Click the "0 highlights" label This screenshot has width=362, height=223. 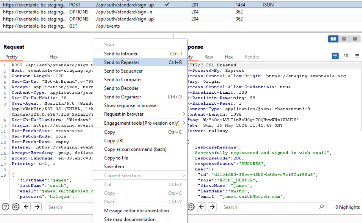coord(348,207)
